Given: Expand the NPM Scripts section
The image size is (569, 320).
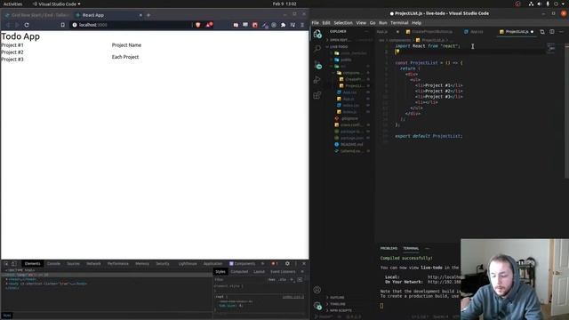Looking at the screenshot, I should pyautogui.click(x=341, y=310).
